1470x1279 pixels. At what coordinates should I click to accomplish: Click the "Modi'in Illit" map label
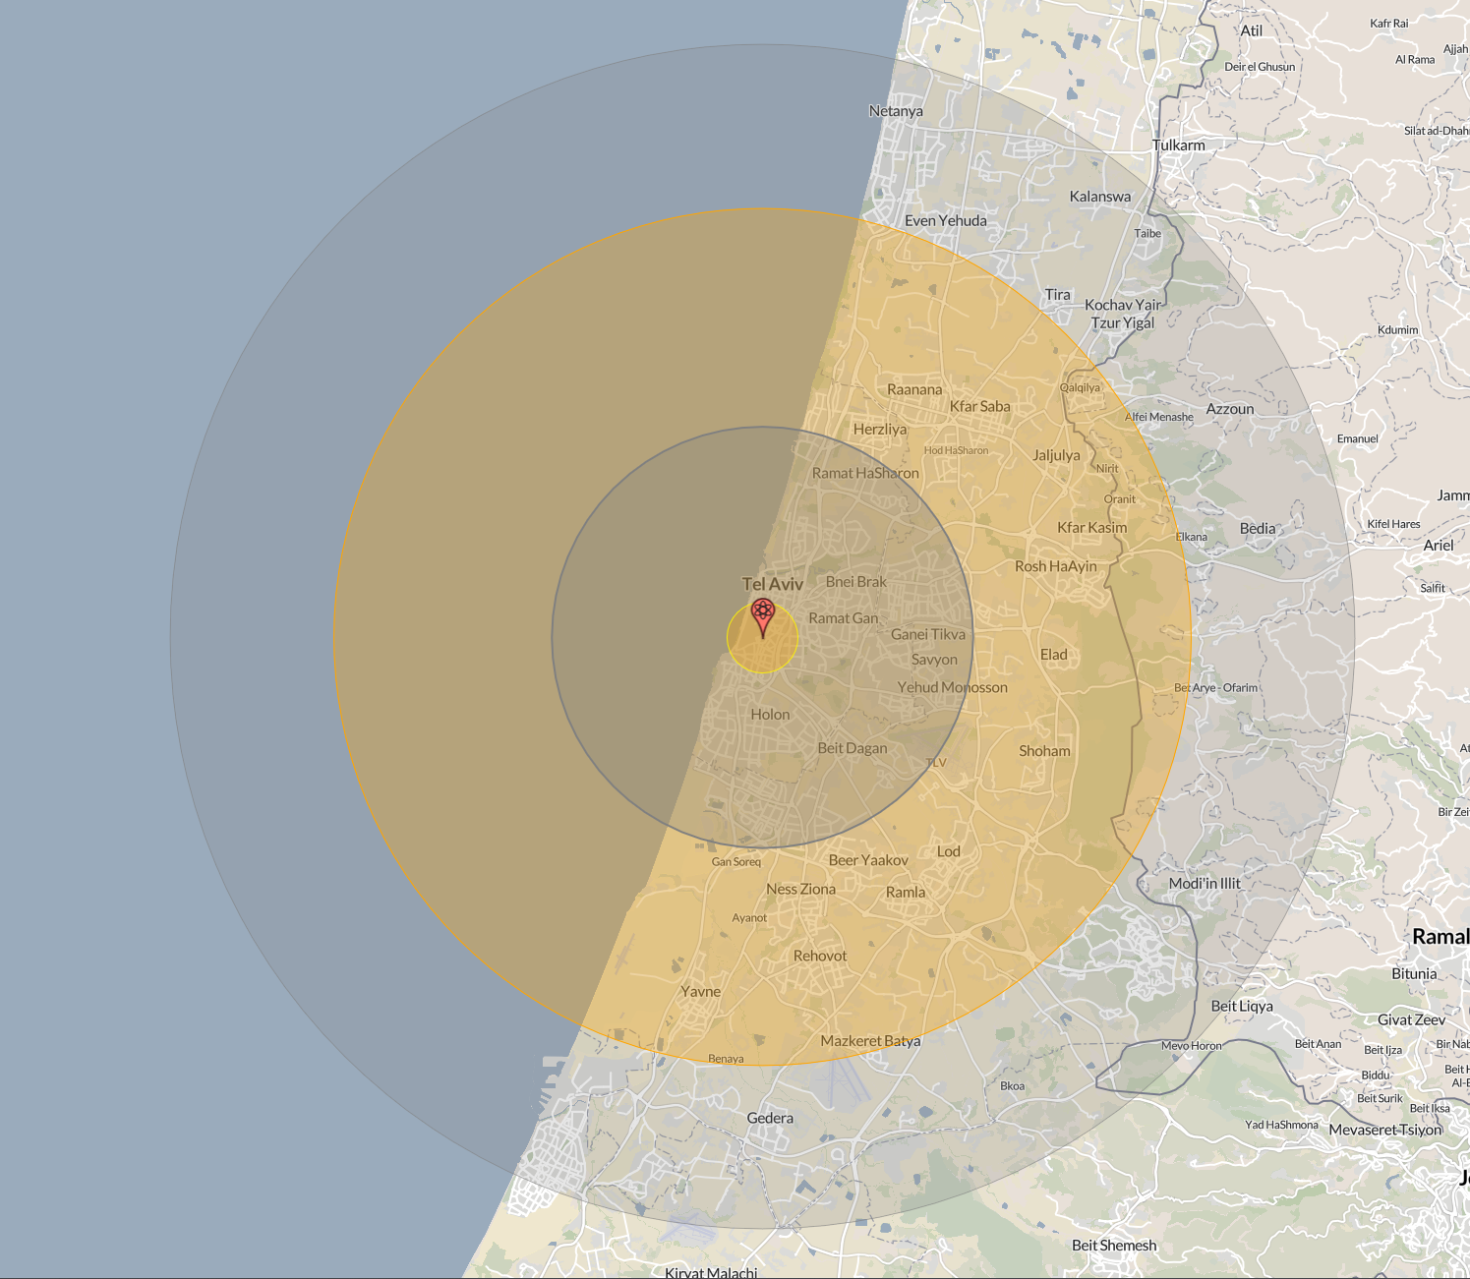coord(1205,884)
